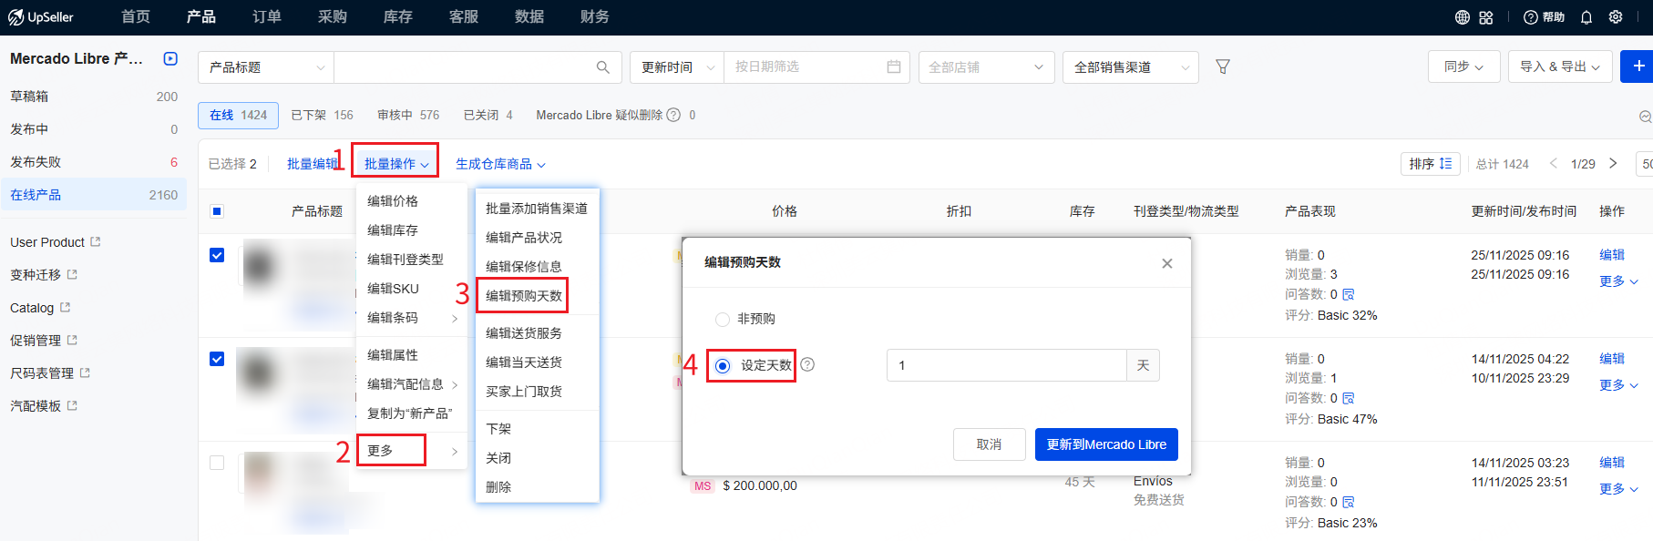The image size is (1653, 541).
Task: Close the 编辑预购天数 dialog
Action: pos(1166,263)
